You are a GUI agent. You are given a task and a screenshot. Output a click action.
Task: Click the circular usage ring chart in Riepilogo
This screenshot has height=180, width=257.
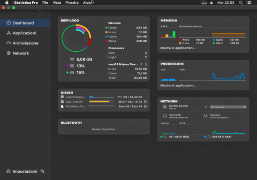coord(76,38)
